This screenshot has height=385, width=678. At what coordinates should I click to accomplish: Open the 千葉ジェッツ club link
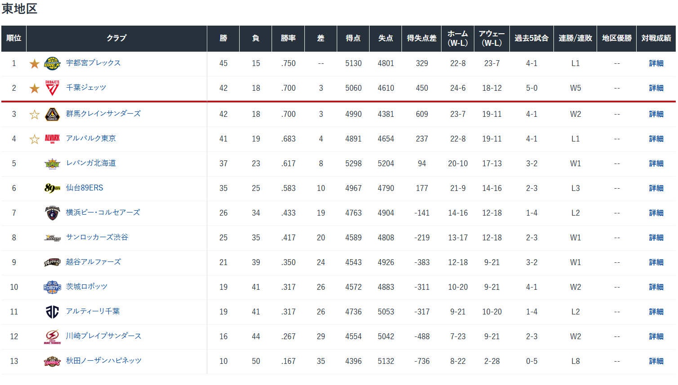point(86,88)
